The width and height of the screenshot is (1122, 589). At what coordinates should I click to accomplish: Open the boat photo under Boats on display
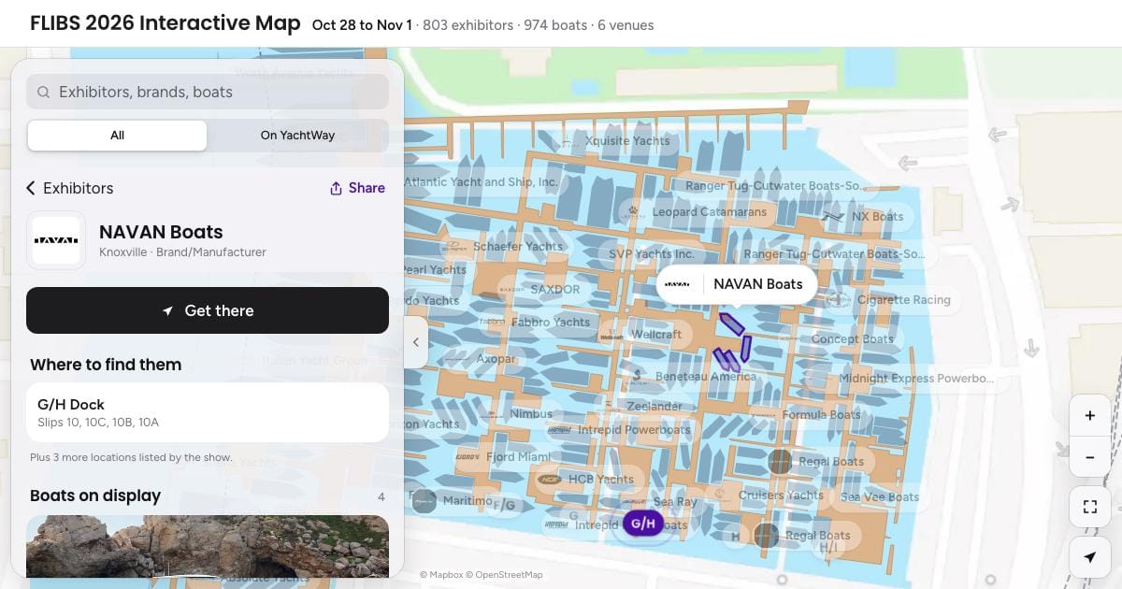pos(208,546)
